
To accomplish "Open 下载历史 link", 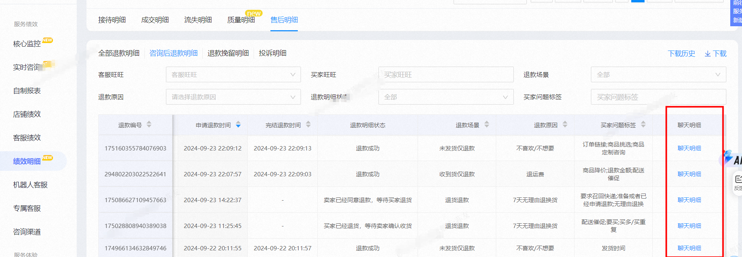I will (681, 54).
